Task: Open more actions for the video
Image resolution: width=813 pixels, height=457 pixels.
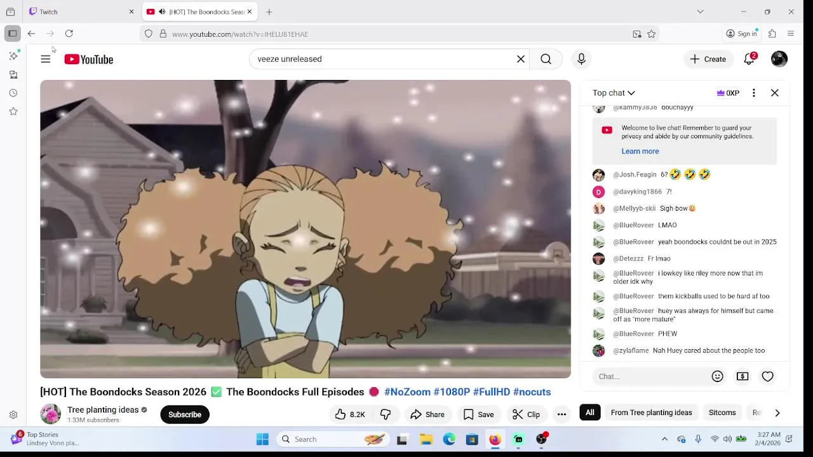Action: point(561,414)
